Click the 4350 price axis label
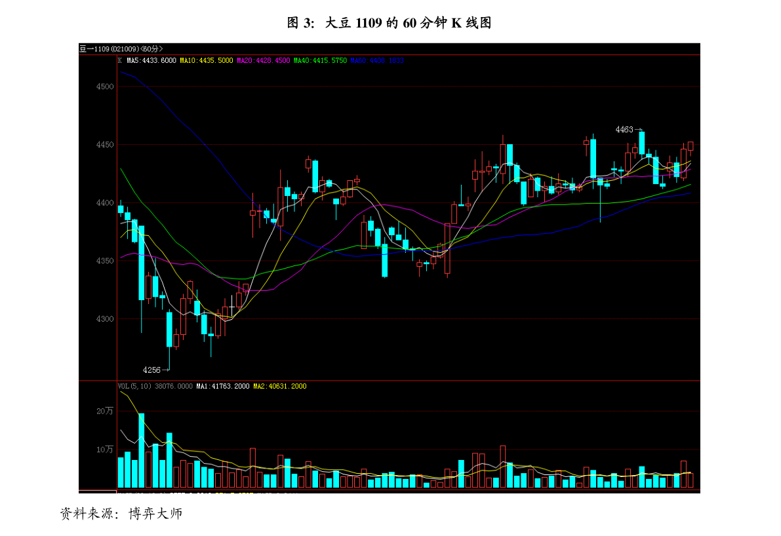This screenshot has width=781, height=536. click(x=104, y=261)
